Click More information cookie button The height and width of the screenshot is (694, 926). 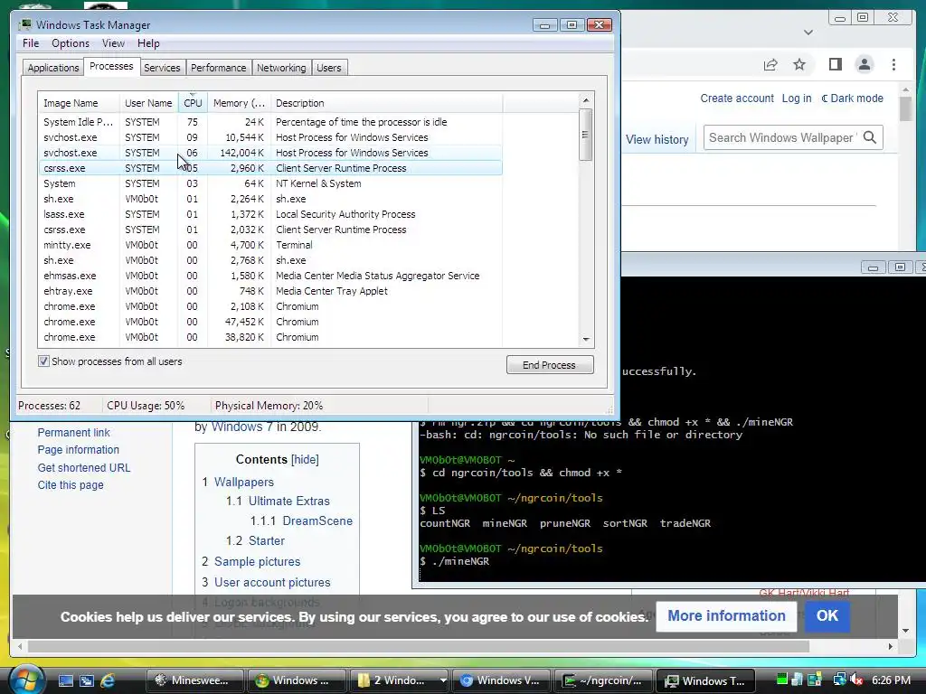[x=726, y=615]
